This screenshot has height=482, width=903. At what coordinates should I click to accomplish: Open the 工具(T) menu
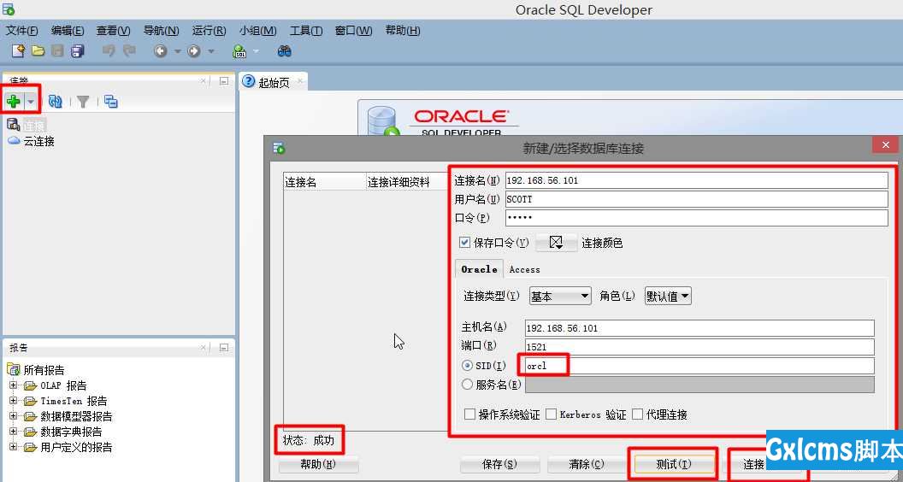306,31
